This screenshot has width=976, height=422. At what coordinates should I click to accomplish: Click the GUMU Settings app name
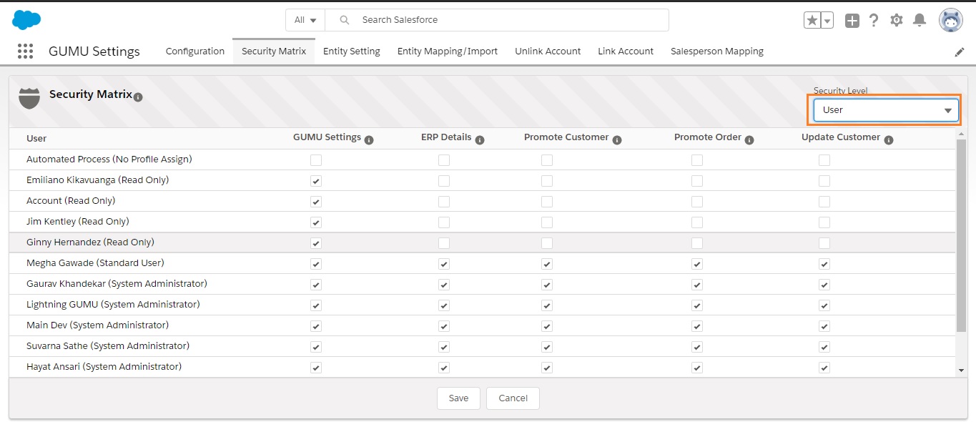pos(94,51)
